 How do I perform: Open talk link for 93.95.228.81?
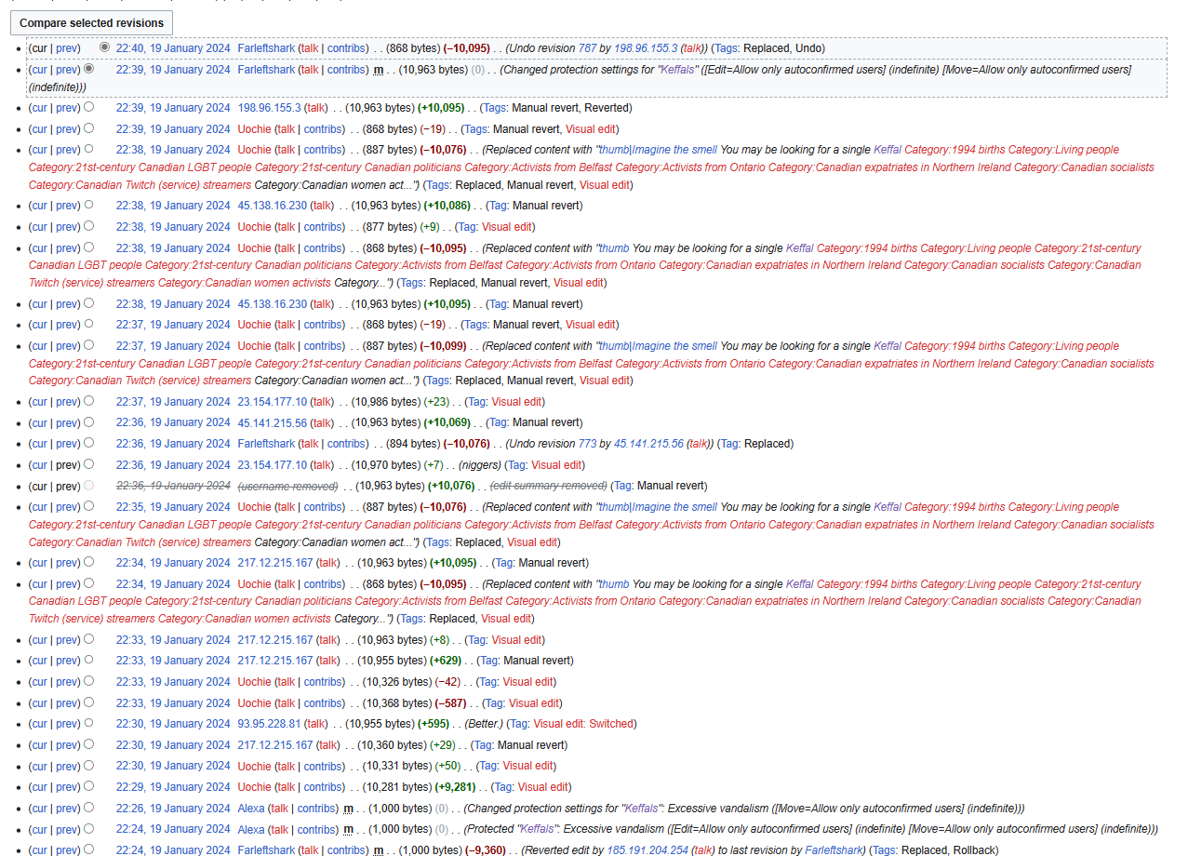316,724
